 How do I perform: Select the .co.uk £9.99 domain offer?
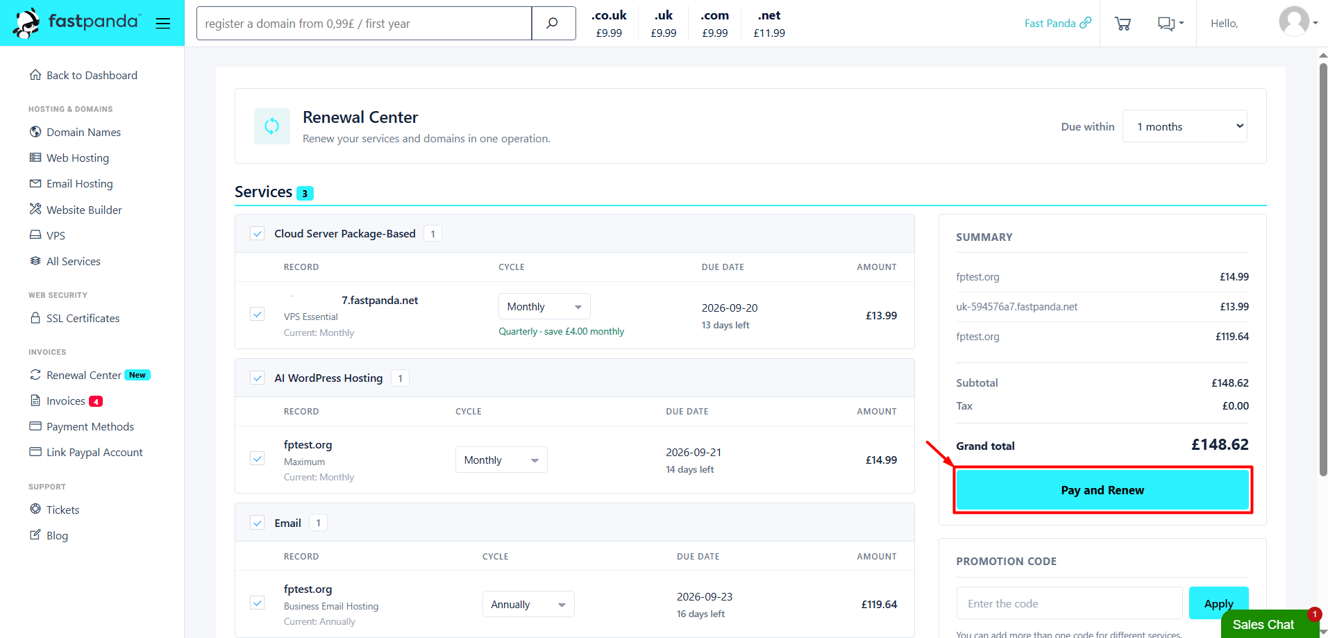coord(609,24)
